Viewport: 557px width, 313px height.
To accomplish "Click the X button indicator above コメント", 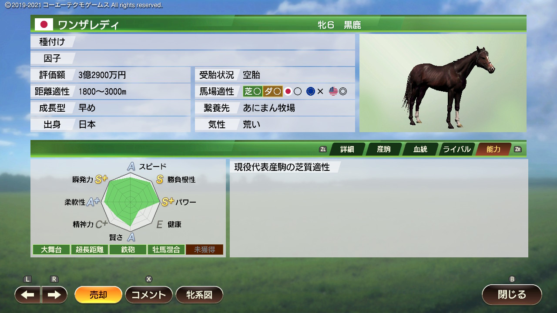I will tap(149, 279).
